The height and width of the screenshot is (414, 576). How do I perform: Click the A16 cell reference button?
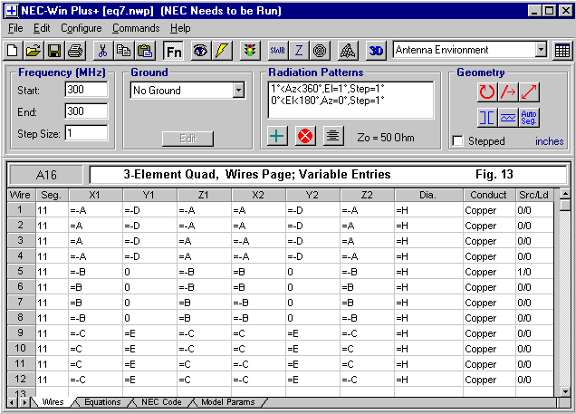click(45, 174)
